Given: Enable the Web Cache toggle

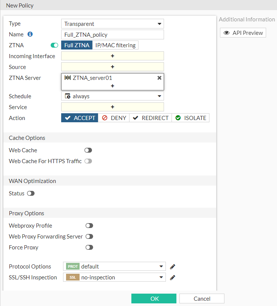Looking at the screenshot, I should coord(88,150).
